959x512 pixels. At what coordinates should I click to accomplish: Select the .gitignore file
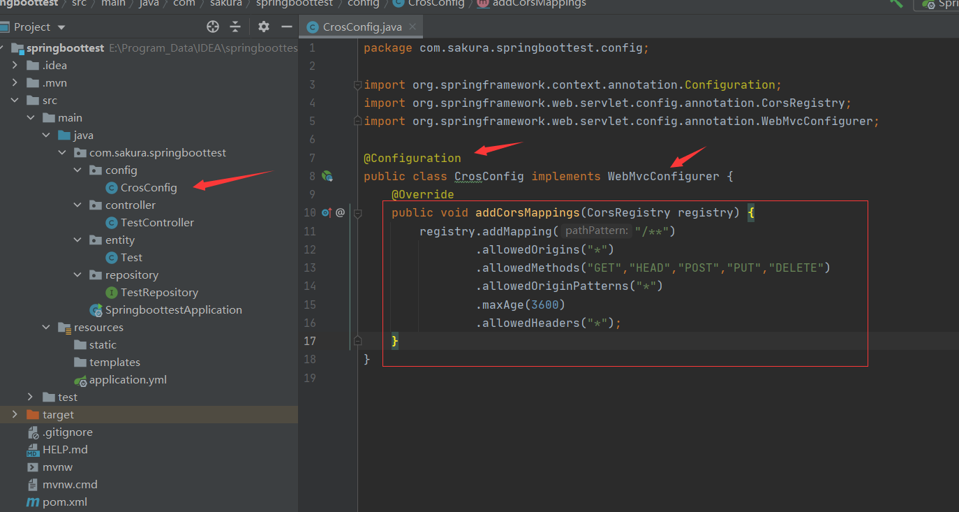67,432
